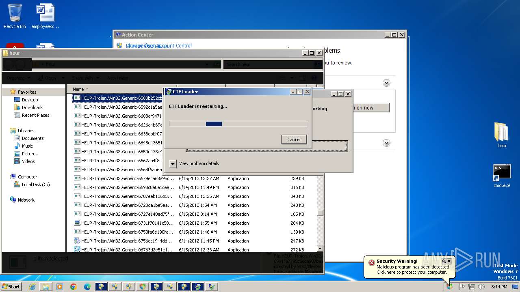Select file HEUR-Trojan.Win32.Generic-6679eca68a95c...
This screenshot has height=292, width=520.
click(124, 178)
